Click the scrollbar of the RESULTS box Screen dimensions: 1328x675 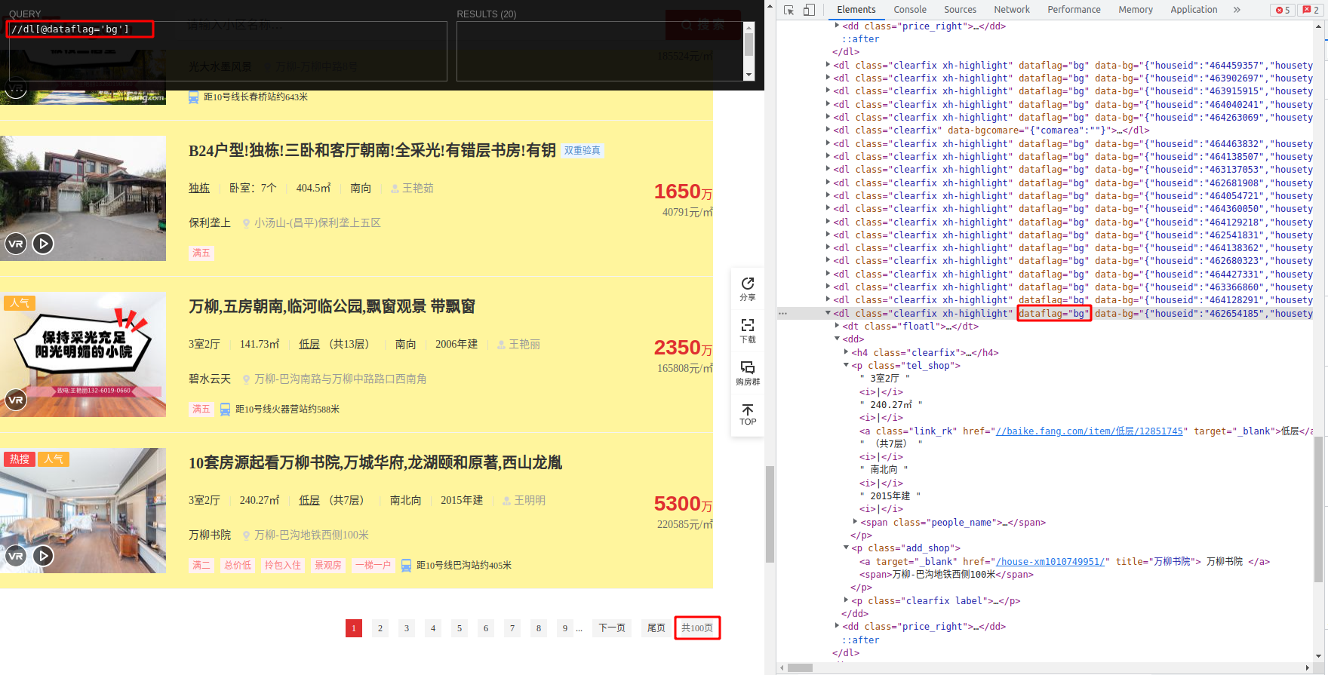click(749, 51)
